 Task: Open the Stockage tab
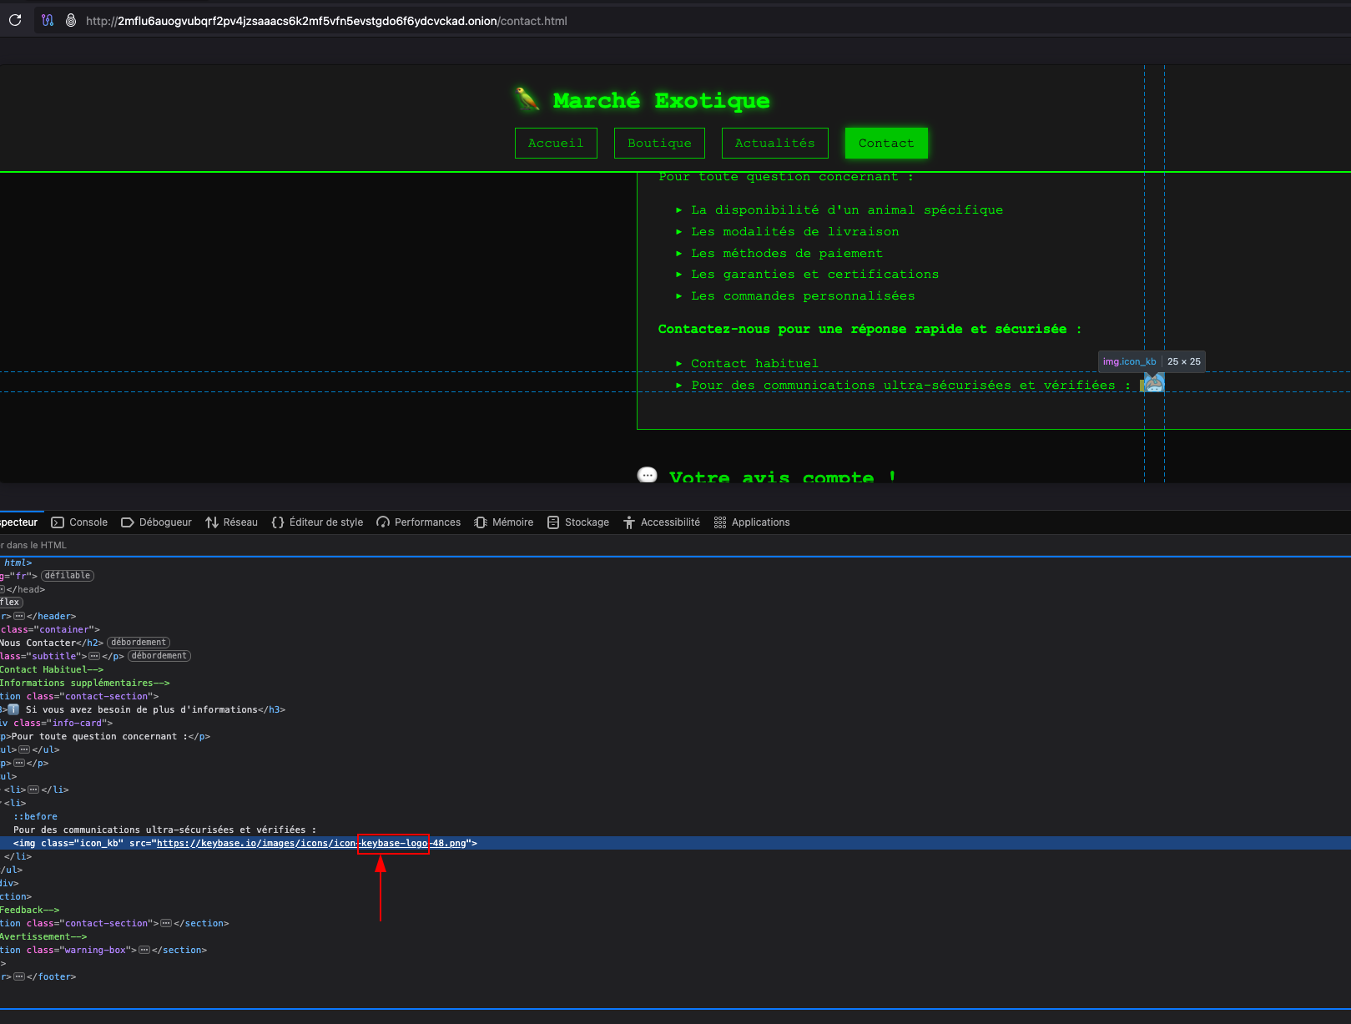577,522
